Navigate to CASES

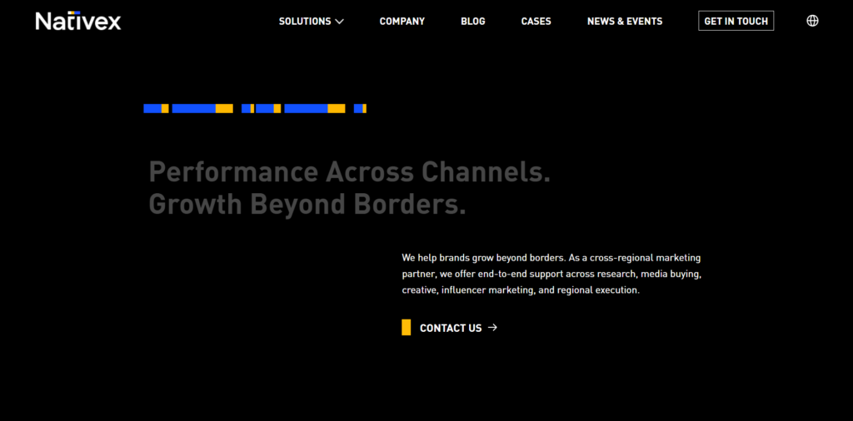(536, 22)
